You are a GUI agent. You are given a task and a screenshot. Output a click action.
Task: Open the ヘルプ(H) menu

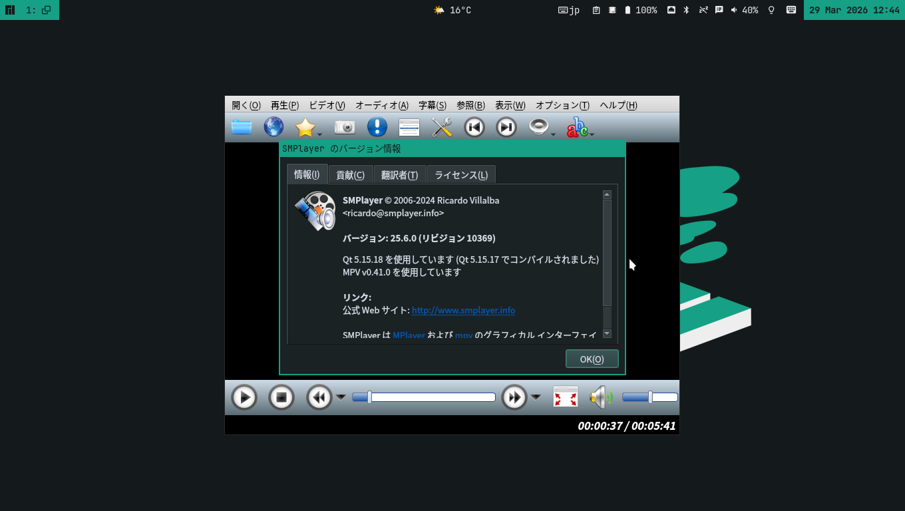click(618, 105)
